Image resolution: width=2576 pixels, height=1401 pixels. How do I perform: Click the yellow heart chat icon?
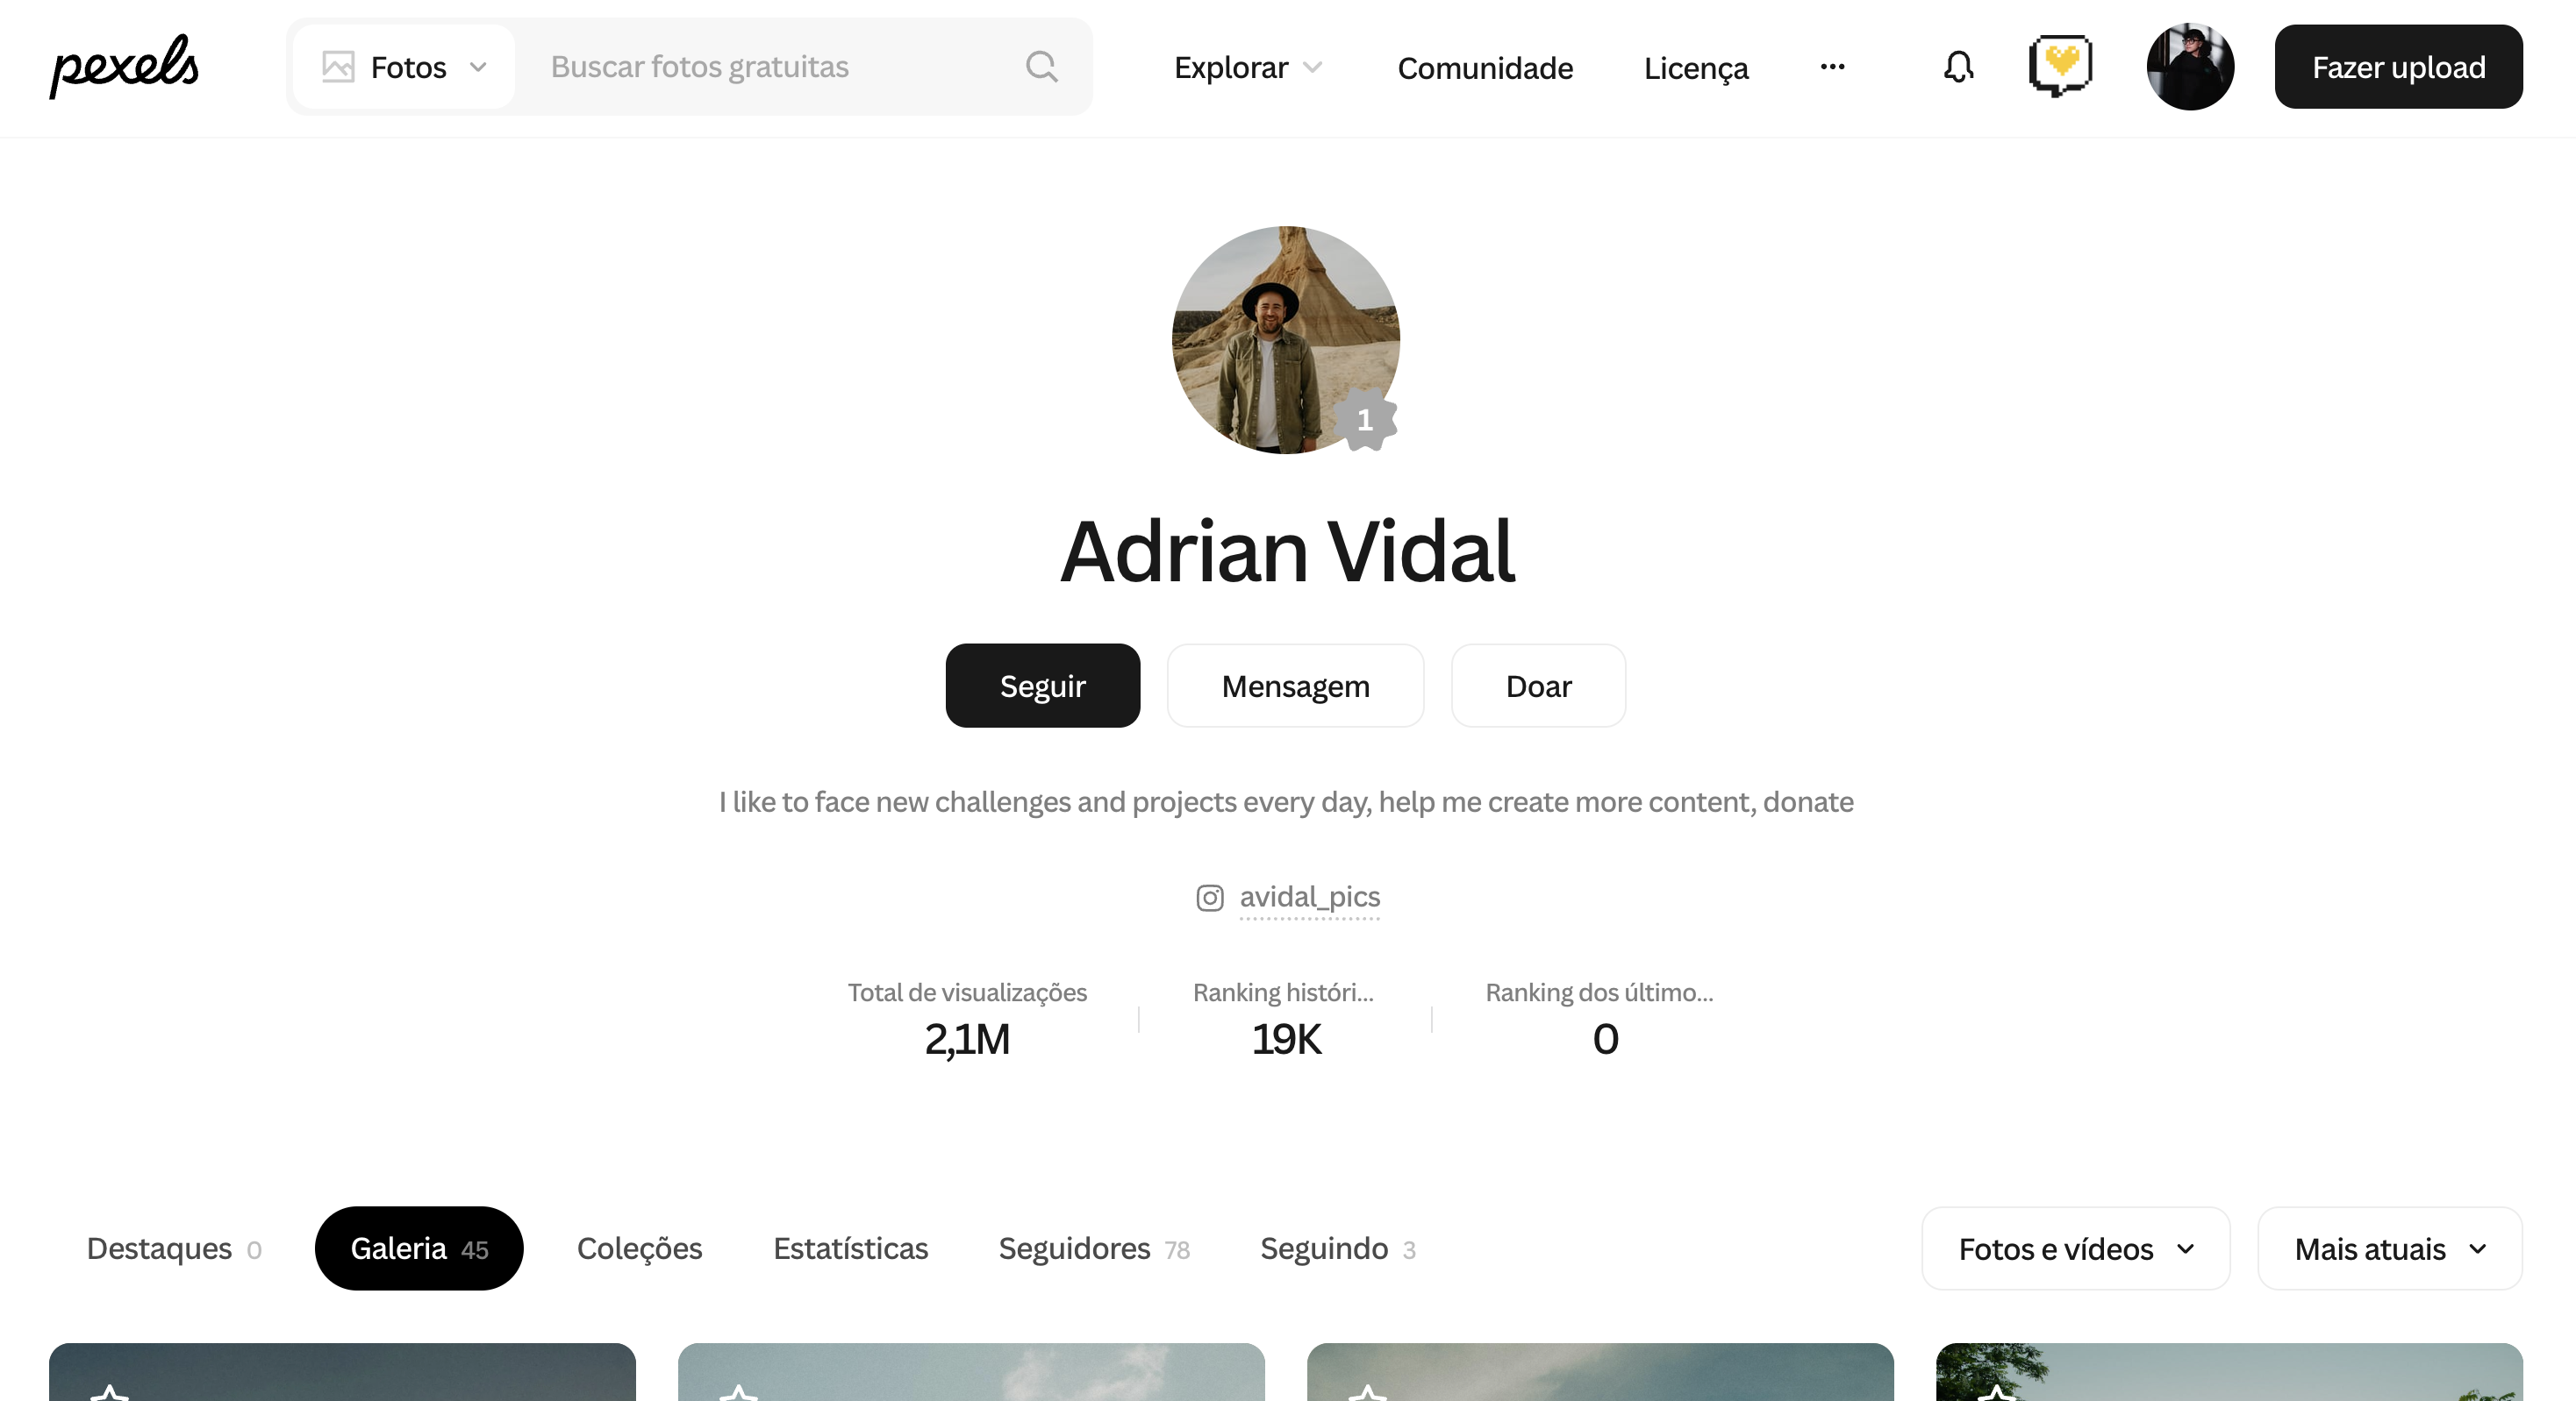click(2060, 66)
